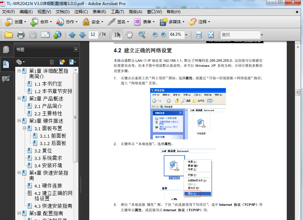Viewport: 303px width, 220px height.
Task: Jump to bookmark 4.3 快速安装指南
Action: coord(53,206)
